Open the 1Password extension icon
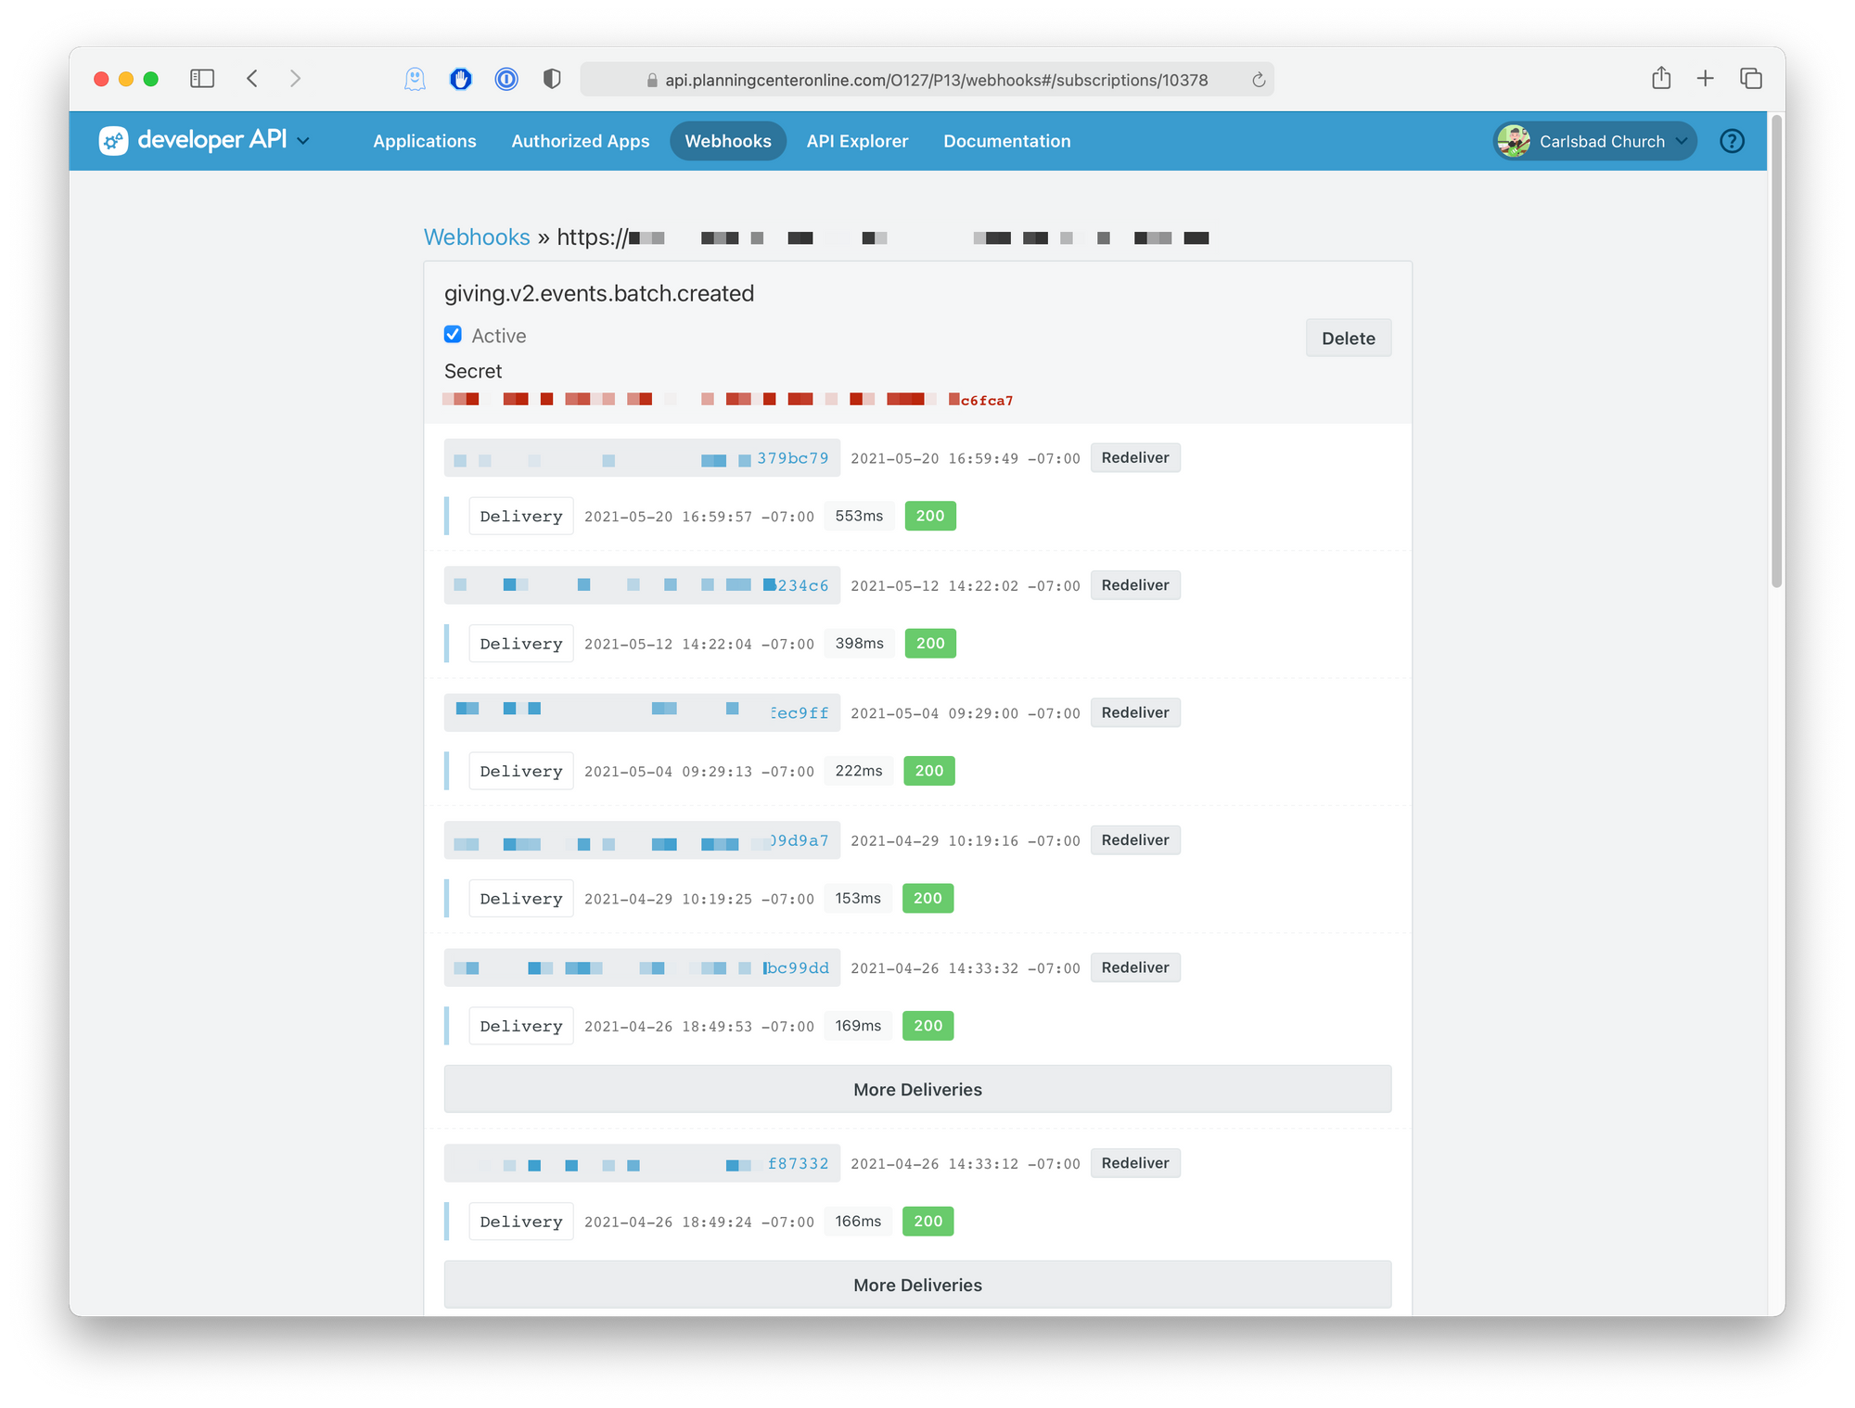Viewport: 1855px width, 1408px height. (506, 80)
